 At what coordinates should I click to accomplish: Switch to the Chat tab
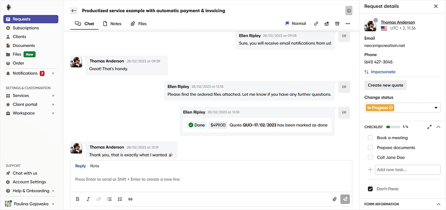[84, 24]
